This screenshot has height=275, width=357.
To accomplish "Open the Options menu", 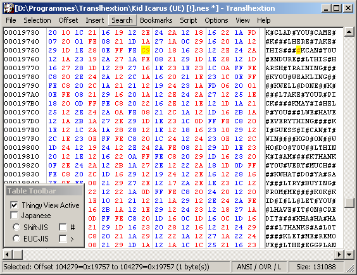I will tap(216, 20).
